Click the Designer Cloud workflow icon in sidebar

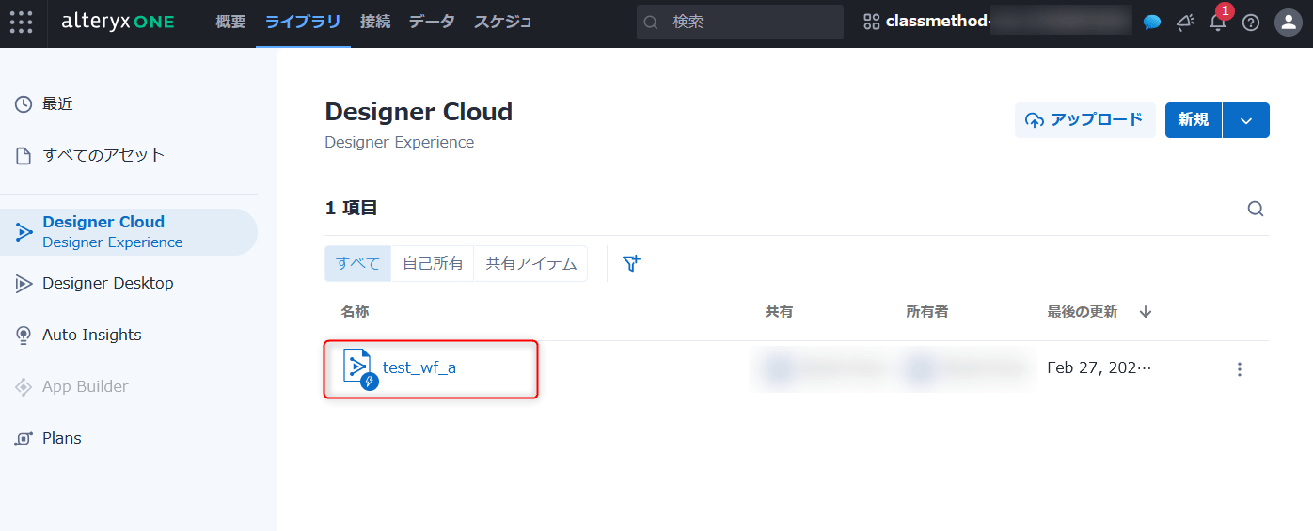pos(24,232)
